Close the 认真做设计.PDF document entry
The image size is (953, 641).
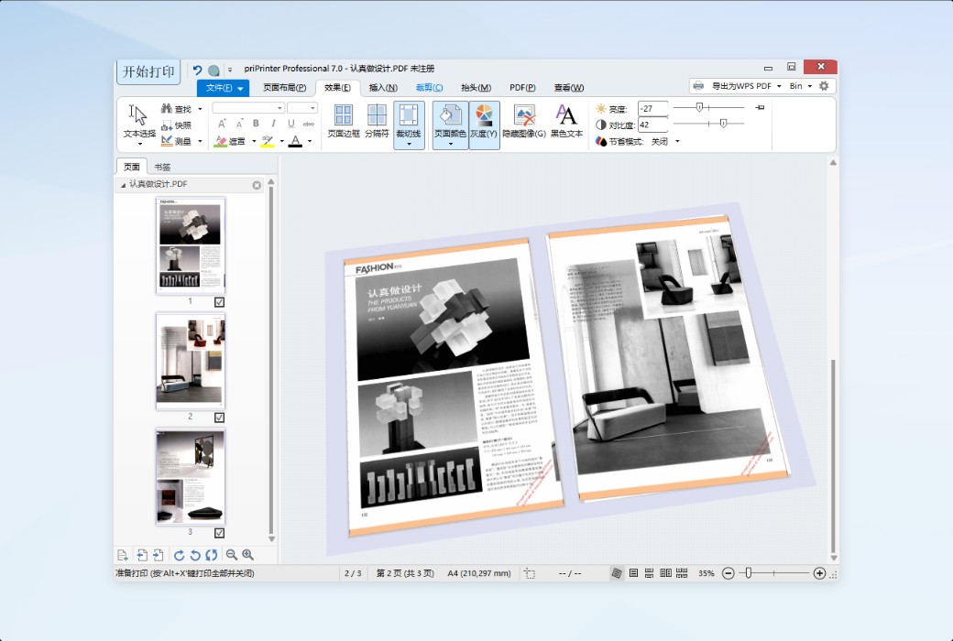pos(257,185)
